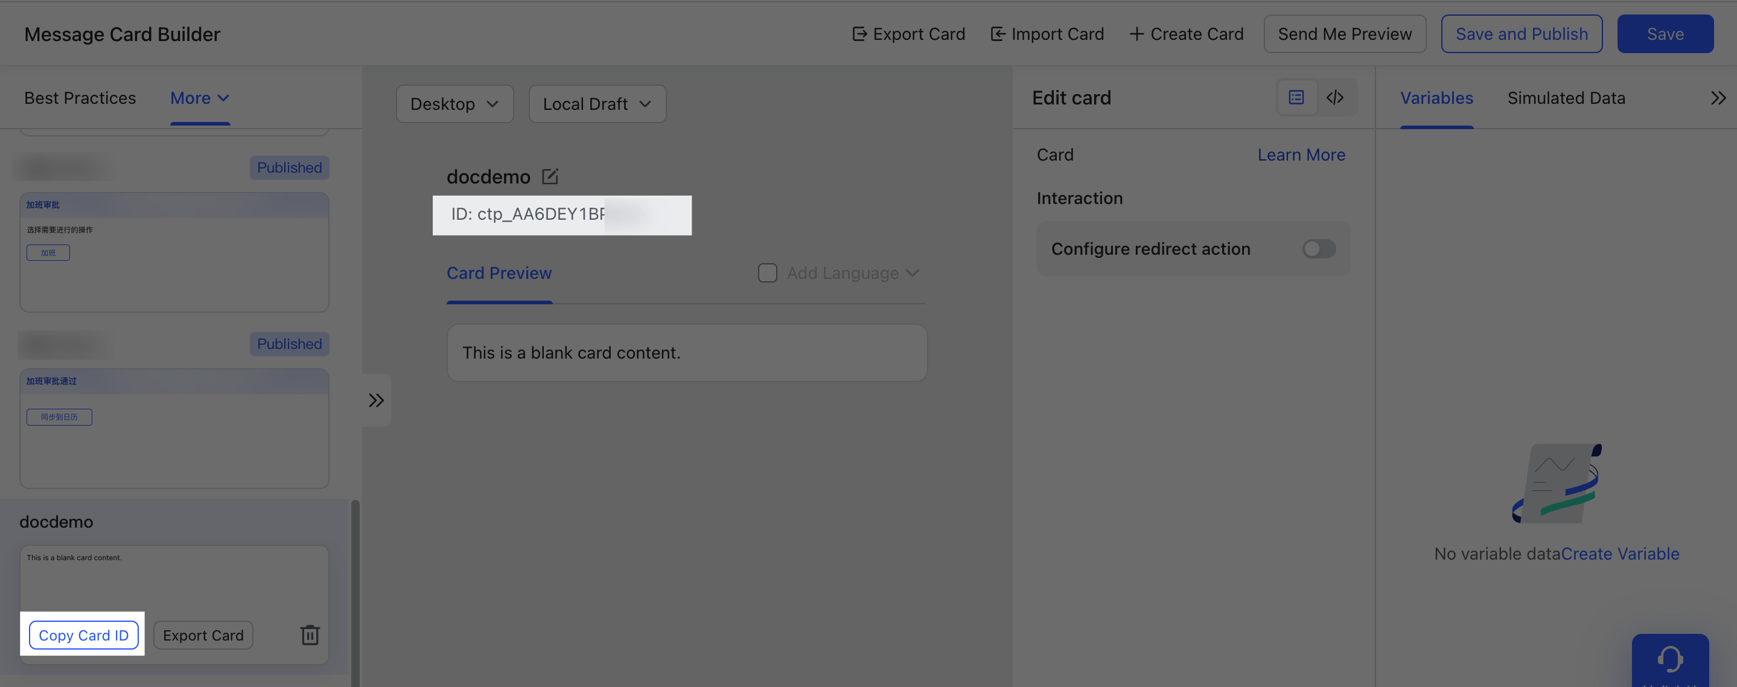
Task: Delete the docdemo card with trash icon
Action: (310, 634)
